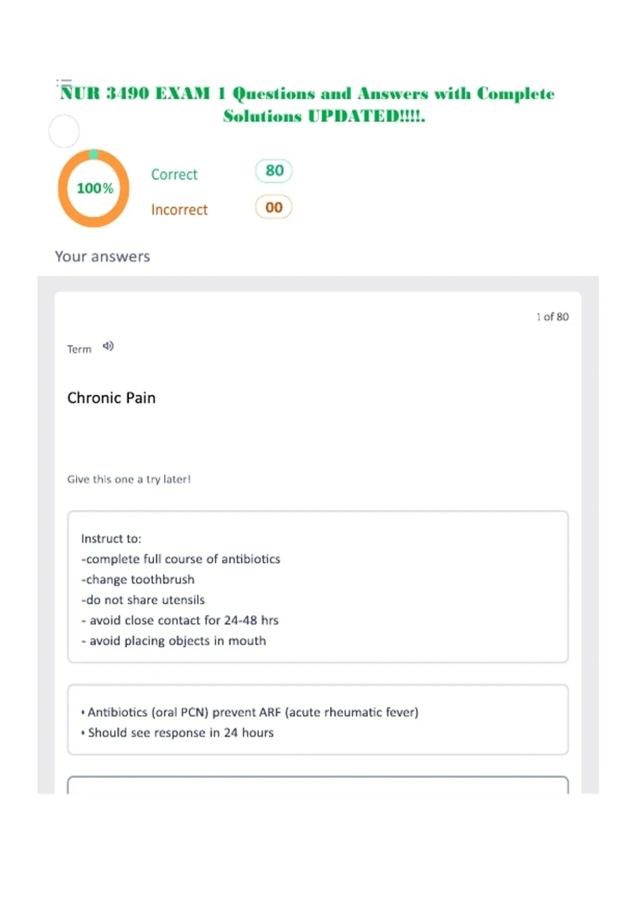Select the Your answers heading

(x=103, y=256)
